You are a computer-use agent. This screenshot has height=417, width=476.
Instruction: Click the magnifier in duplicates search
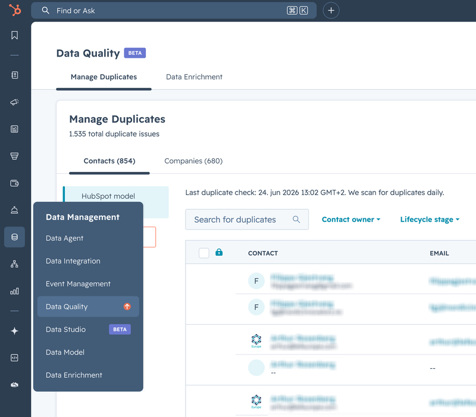coord(296,219)
